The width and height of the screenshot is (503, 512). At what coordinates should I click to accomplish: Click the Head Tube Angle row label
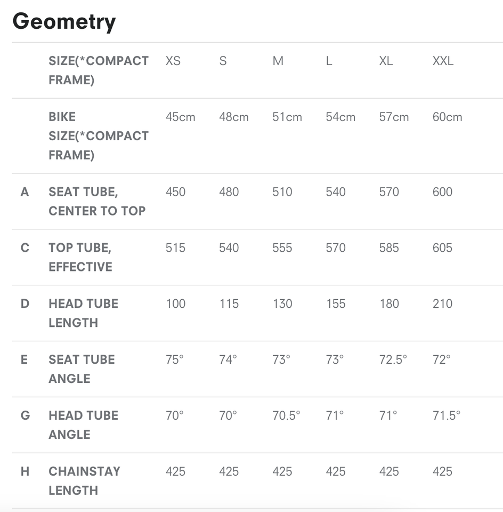click(x=83, y=425)
